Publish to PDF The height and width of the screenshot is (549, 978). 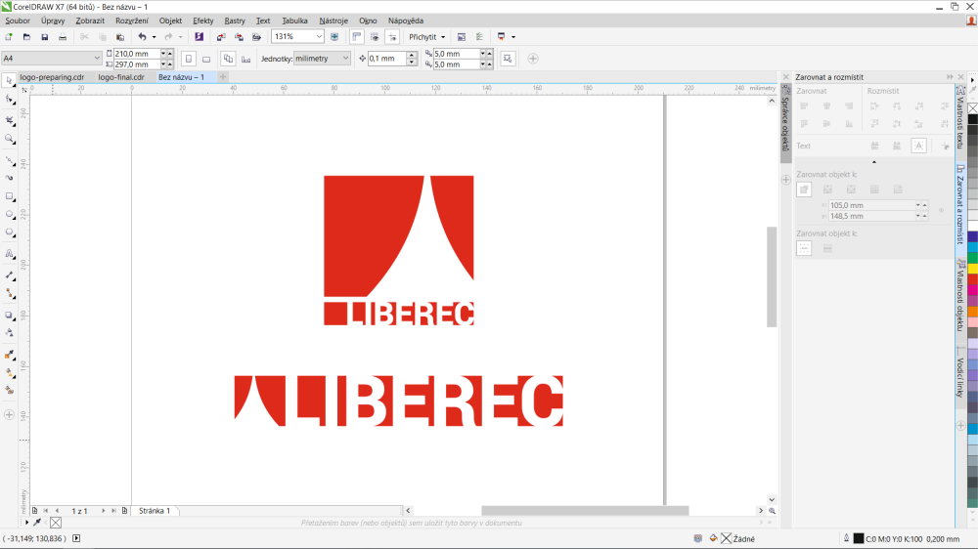(256, 37)
